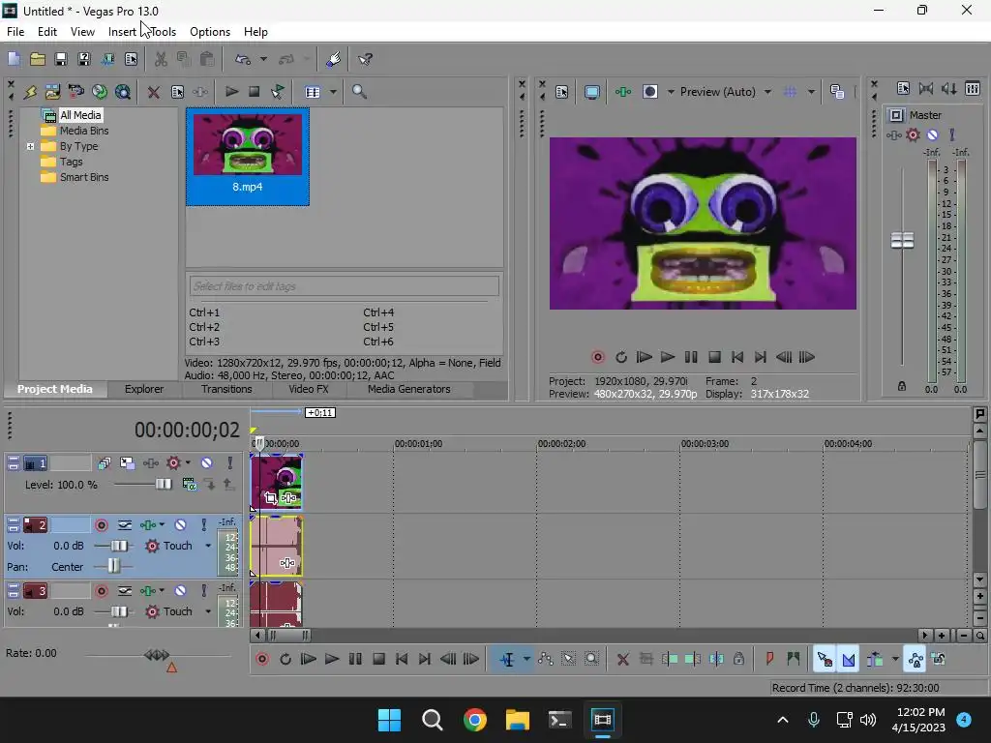Click the Search magnifier in Project Media
Image resolution: width=991 pixels, height=743 pixels.
(x=359, y=92)
